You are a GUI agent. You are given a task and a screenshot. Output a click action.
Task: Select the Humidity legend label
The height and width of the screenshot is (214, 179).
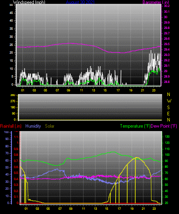[33, 126]
